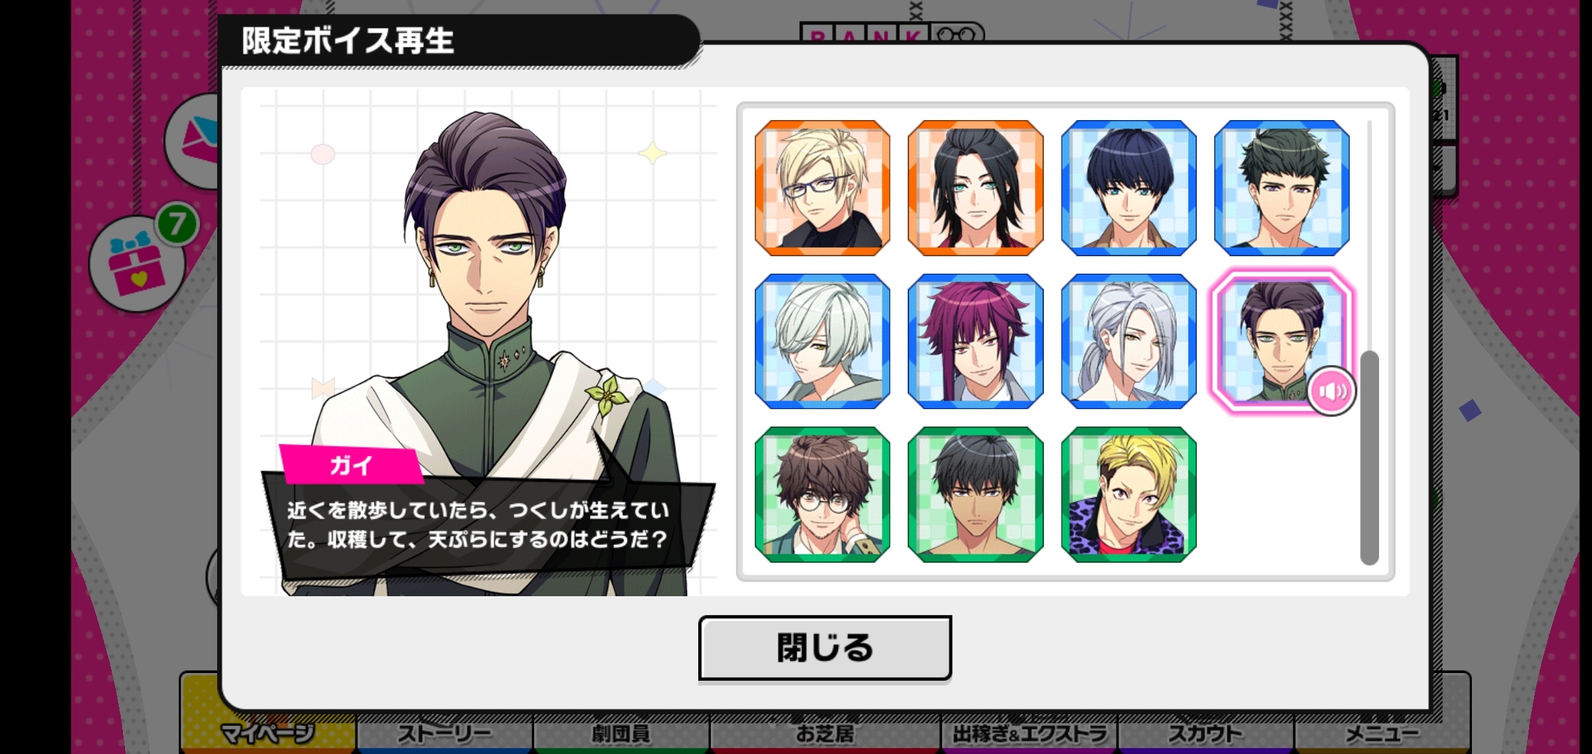The height and width of the screenshot is (754, 1592).
Task: Select the highlighted Guy character portrait
Action: click(1281, 341)
